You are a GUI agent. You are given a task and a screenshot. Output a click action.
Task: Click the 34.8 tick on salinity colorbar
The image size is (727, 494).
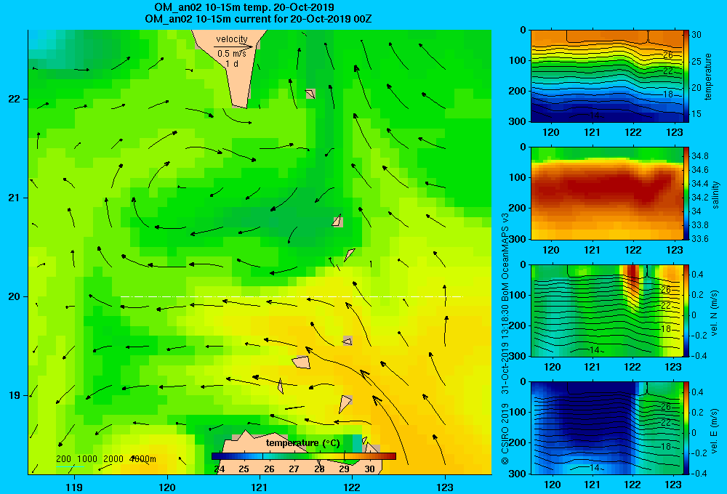tap(699, 155)
